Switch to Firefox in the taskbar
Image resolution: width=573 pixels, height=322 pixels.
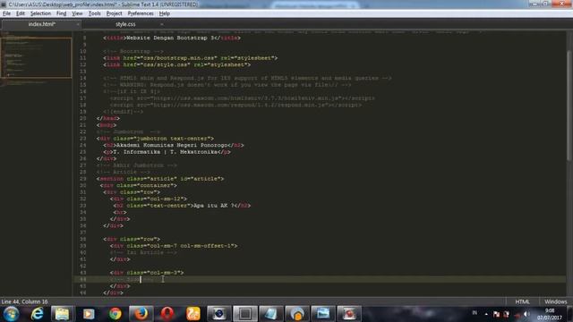coord(141,314)
